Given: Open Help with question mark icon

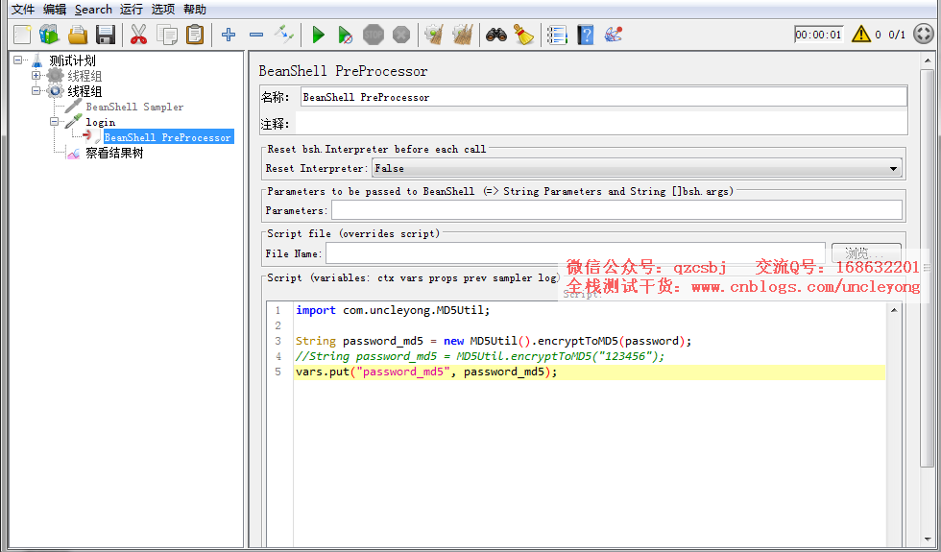Looking at the screenshot, I should click(586, 35).
